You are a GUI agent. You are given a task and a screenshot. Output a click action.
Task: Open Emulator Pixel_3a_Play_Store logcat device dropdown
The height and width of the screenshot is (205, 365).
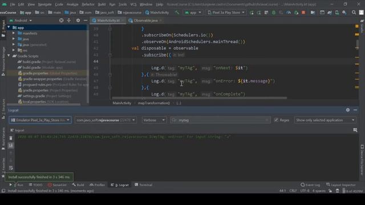click(x=40, y=120)
